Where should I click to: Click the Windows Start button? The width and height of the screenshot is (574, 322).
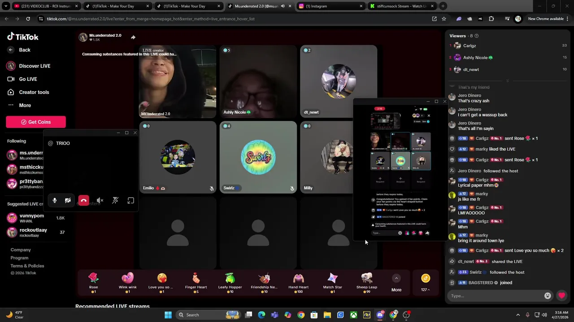[x=168, y=315]
